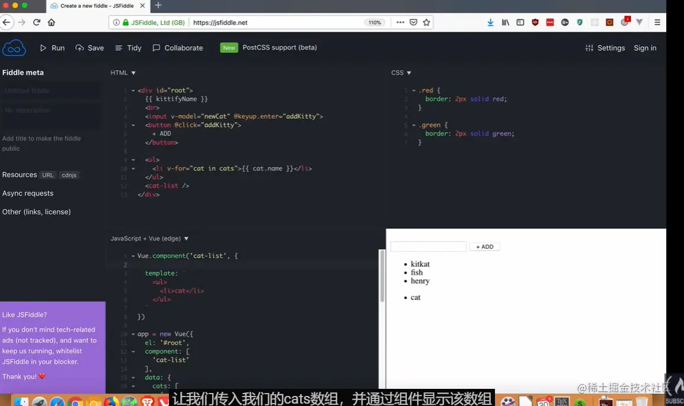
Task: Save the fiddle
Action: 89,48
